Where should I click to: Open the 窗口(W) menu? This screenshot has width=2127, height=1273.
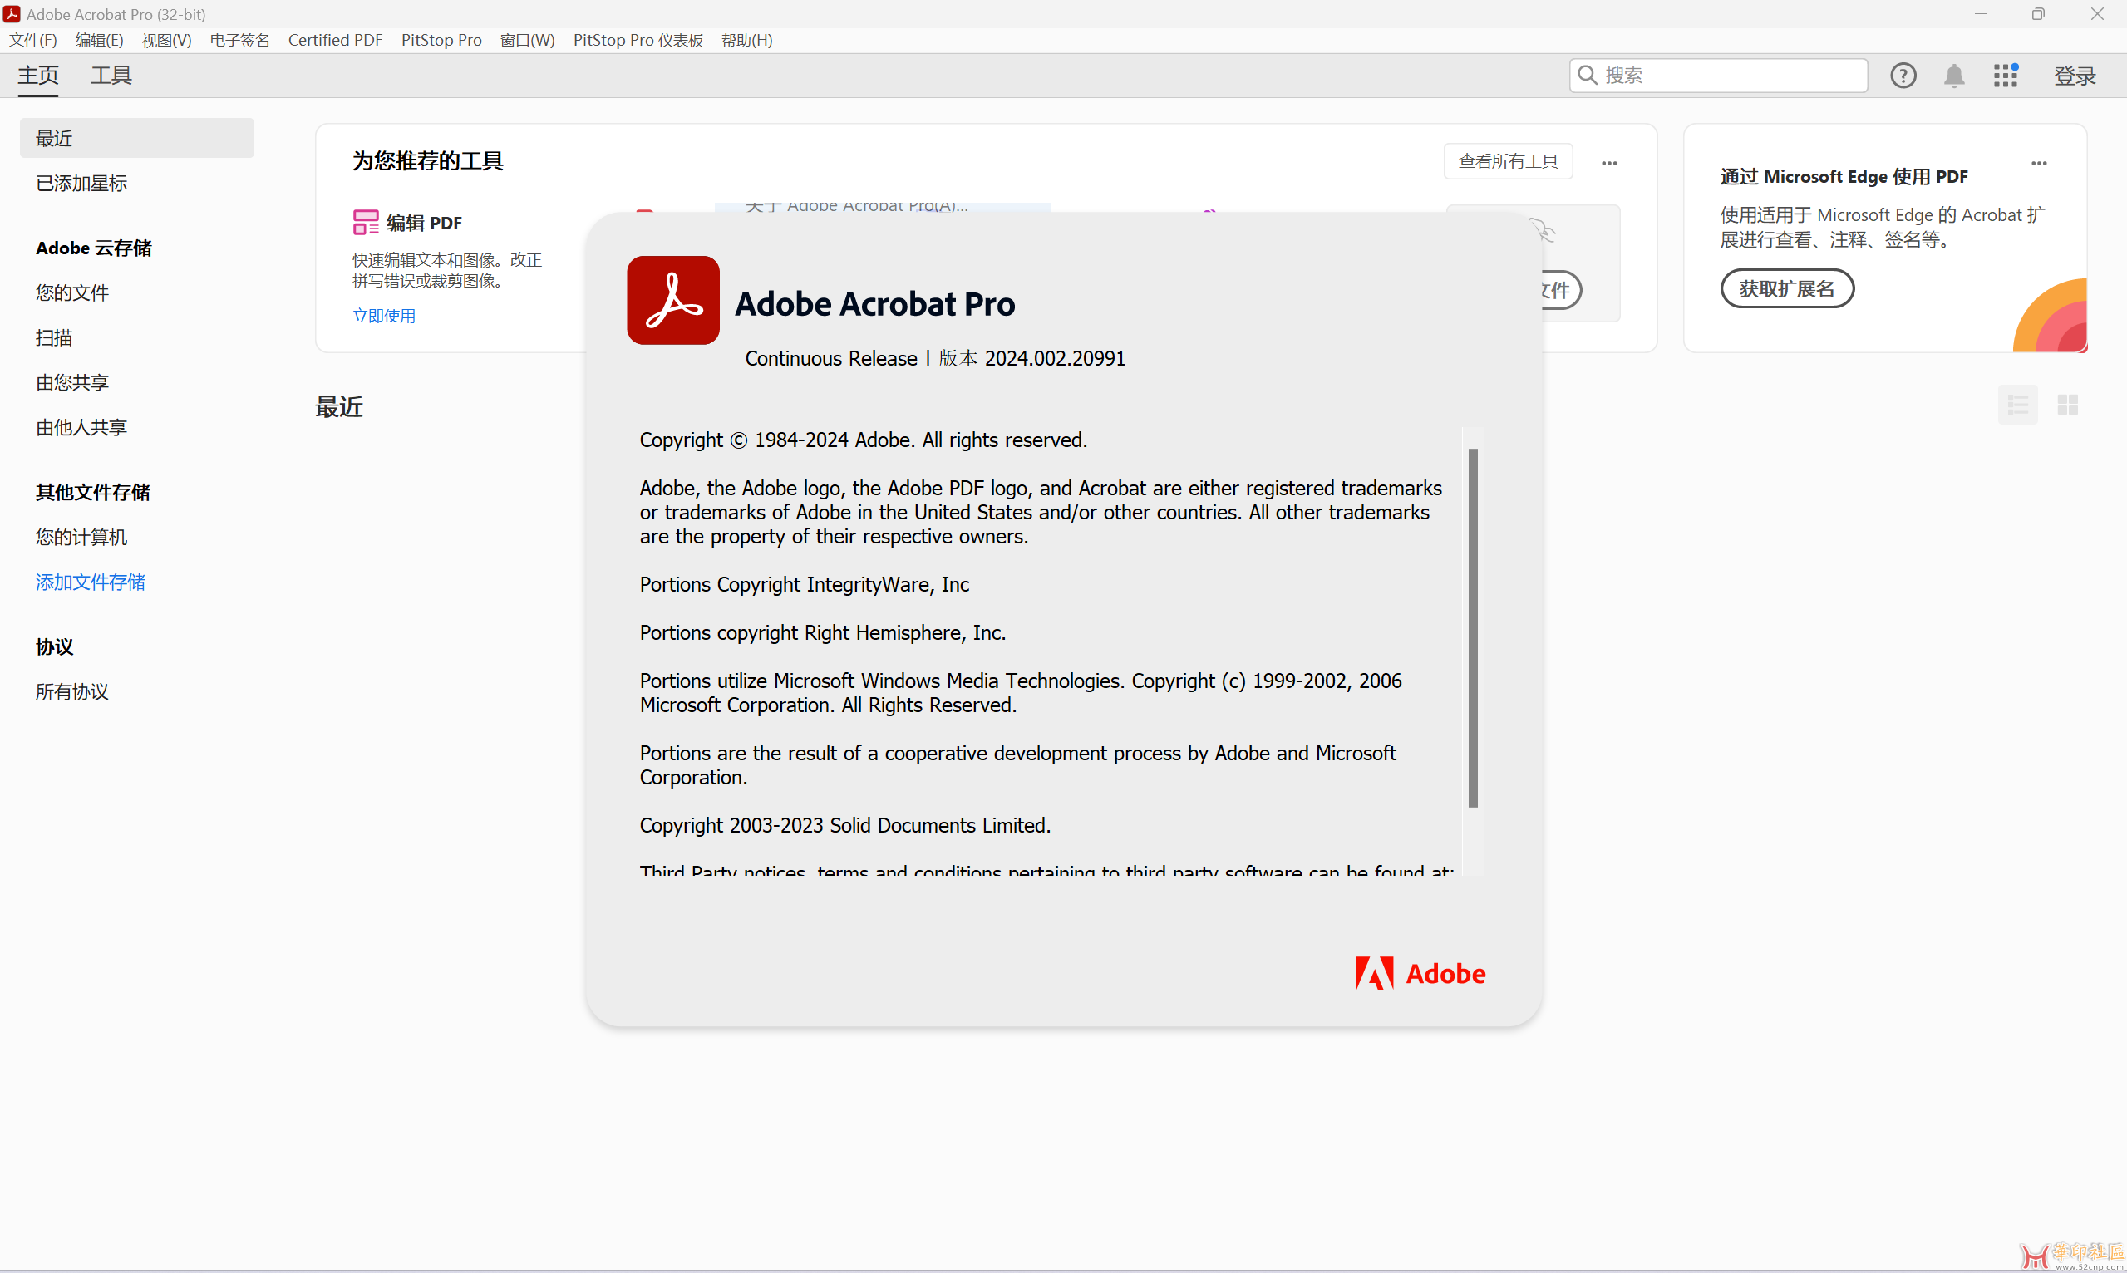coord(528,41)
